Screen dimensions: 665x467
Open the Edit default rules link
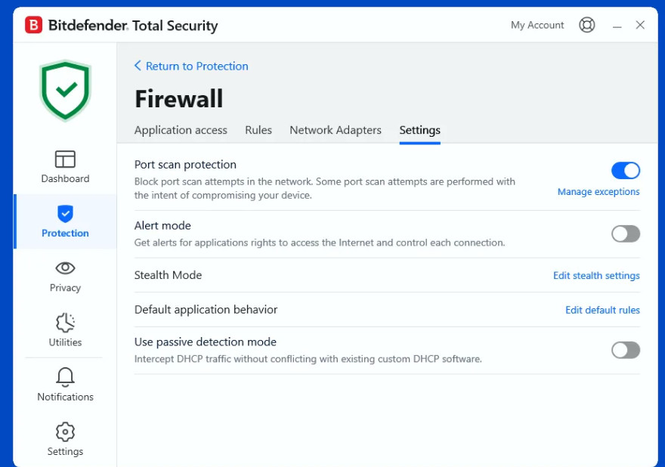602,310
